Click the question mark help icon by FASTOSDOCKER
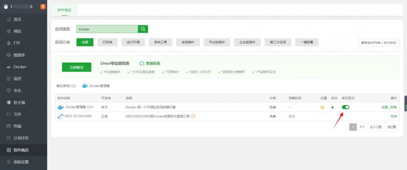Screen dimensions: 407x170 [193, 116]
